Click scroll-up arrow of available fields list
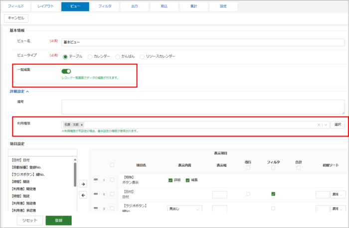This screenshot has height=228, width=349. click(x=75, y=160)
